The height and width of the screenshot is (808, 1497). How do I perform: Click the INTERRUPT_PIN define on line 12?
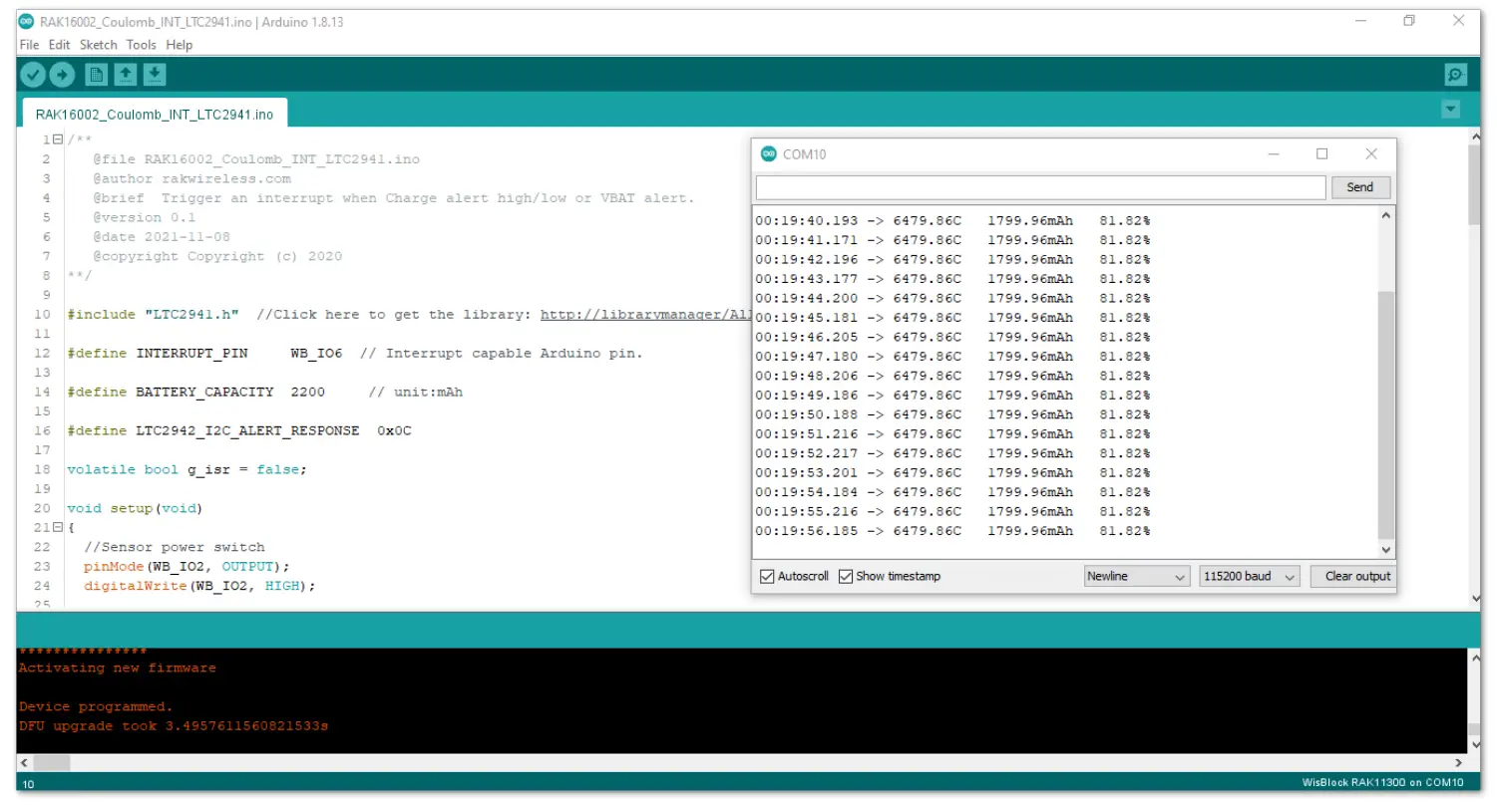355,354
